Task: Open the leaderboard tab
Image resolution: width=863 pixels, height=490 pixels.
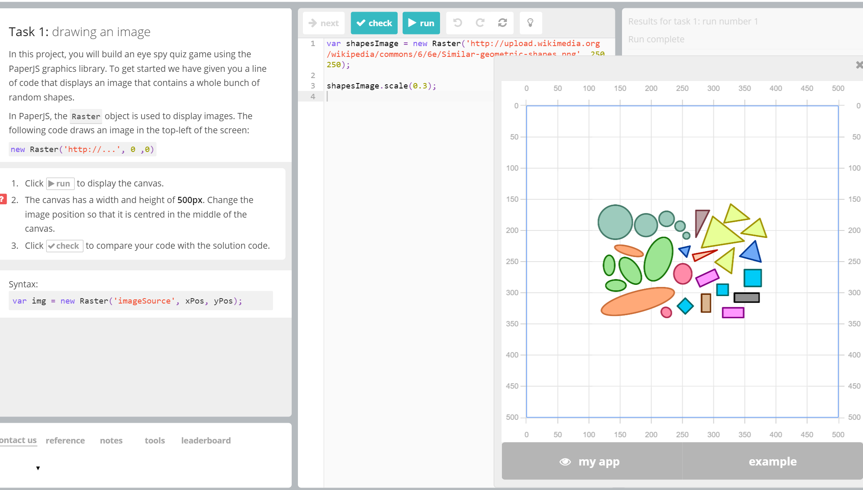Action: click(x=206, y=441)
